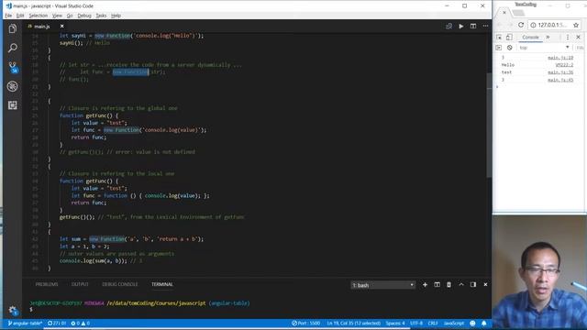Open the VM222:2 source link for Hello
Viewport: 587px width, 330px height.
pos(564,65)
